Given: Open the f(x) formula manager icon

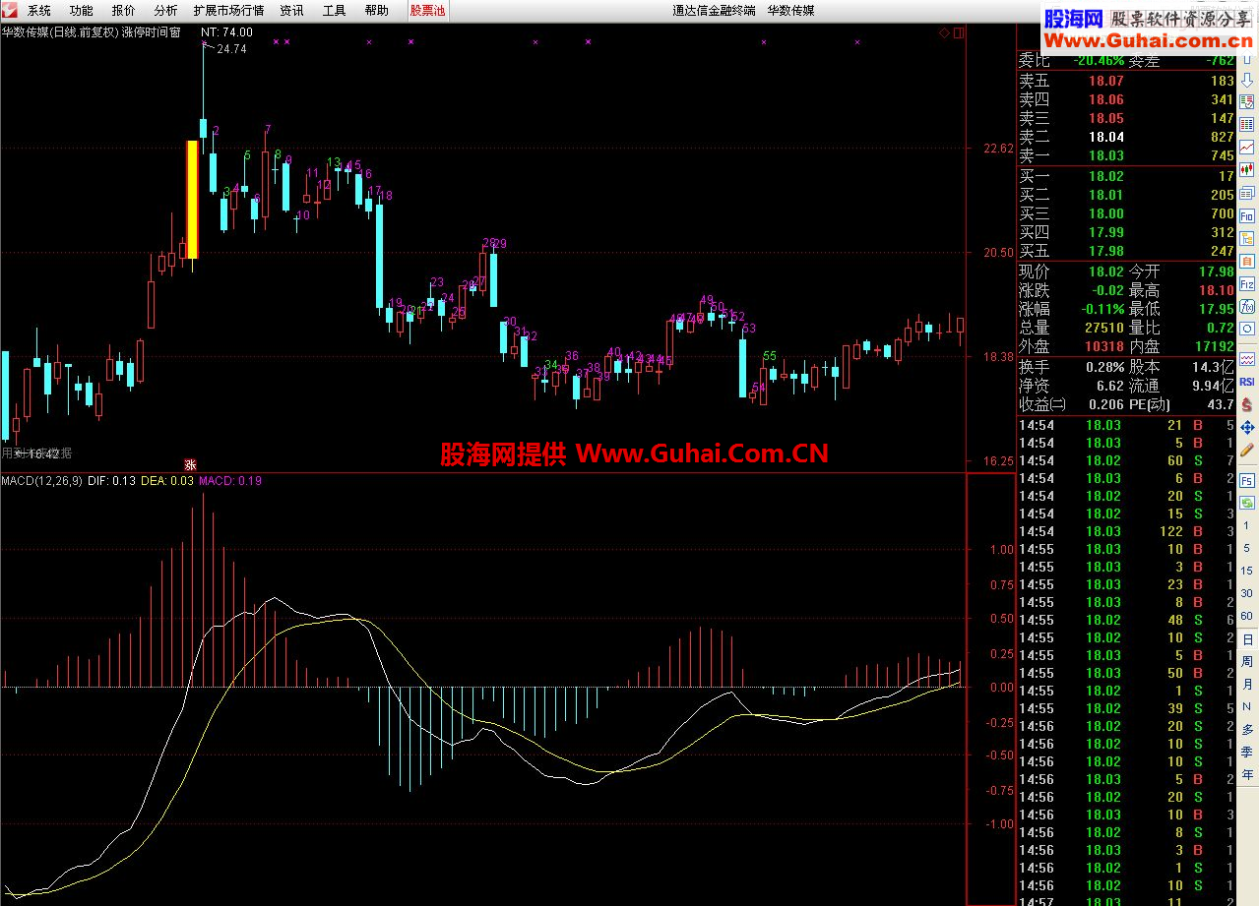Looking at the screenshot, I should tap(1247, 305).
